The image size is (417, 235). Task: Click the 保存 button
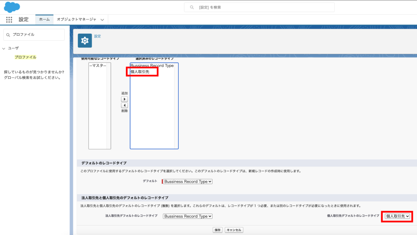217,230
